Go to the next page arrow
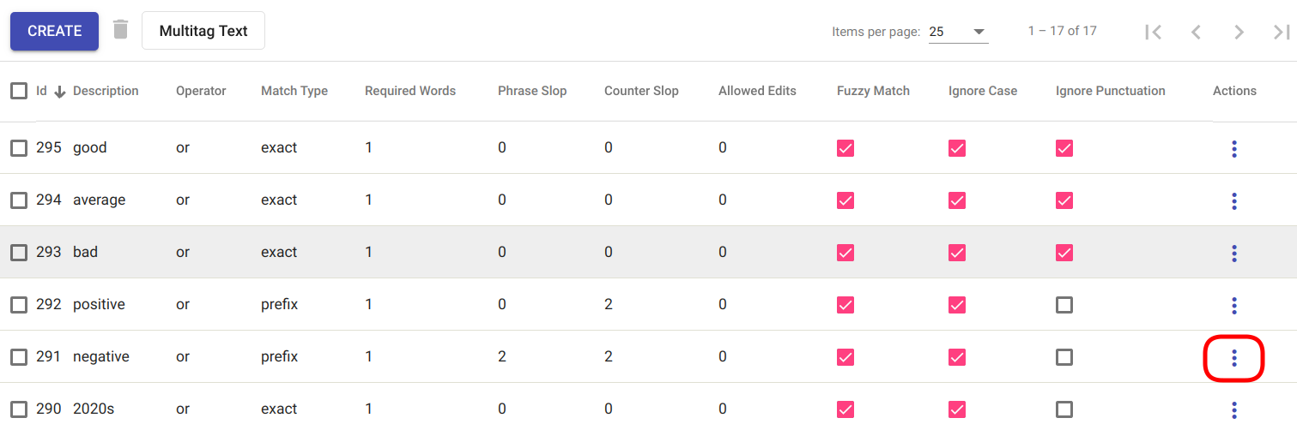Screen dimensions: 1297x430 (x=1238, y=32)
